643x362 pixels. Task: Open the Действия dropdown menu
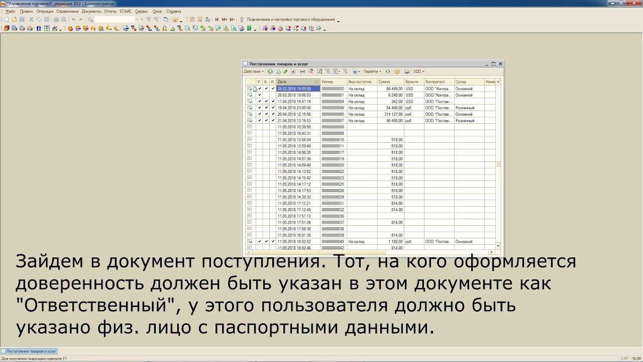(x=254, y=71)
